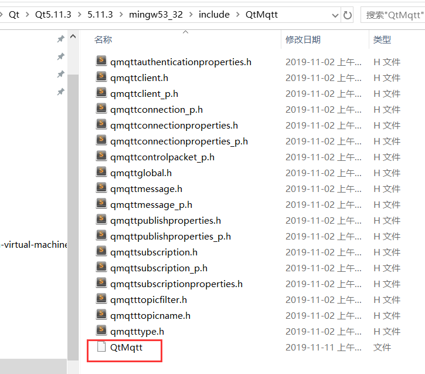Click the H 文件 type cell of qmqtttopicname.h
This screenshot has height=374, width=425.
[387, 316]
